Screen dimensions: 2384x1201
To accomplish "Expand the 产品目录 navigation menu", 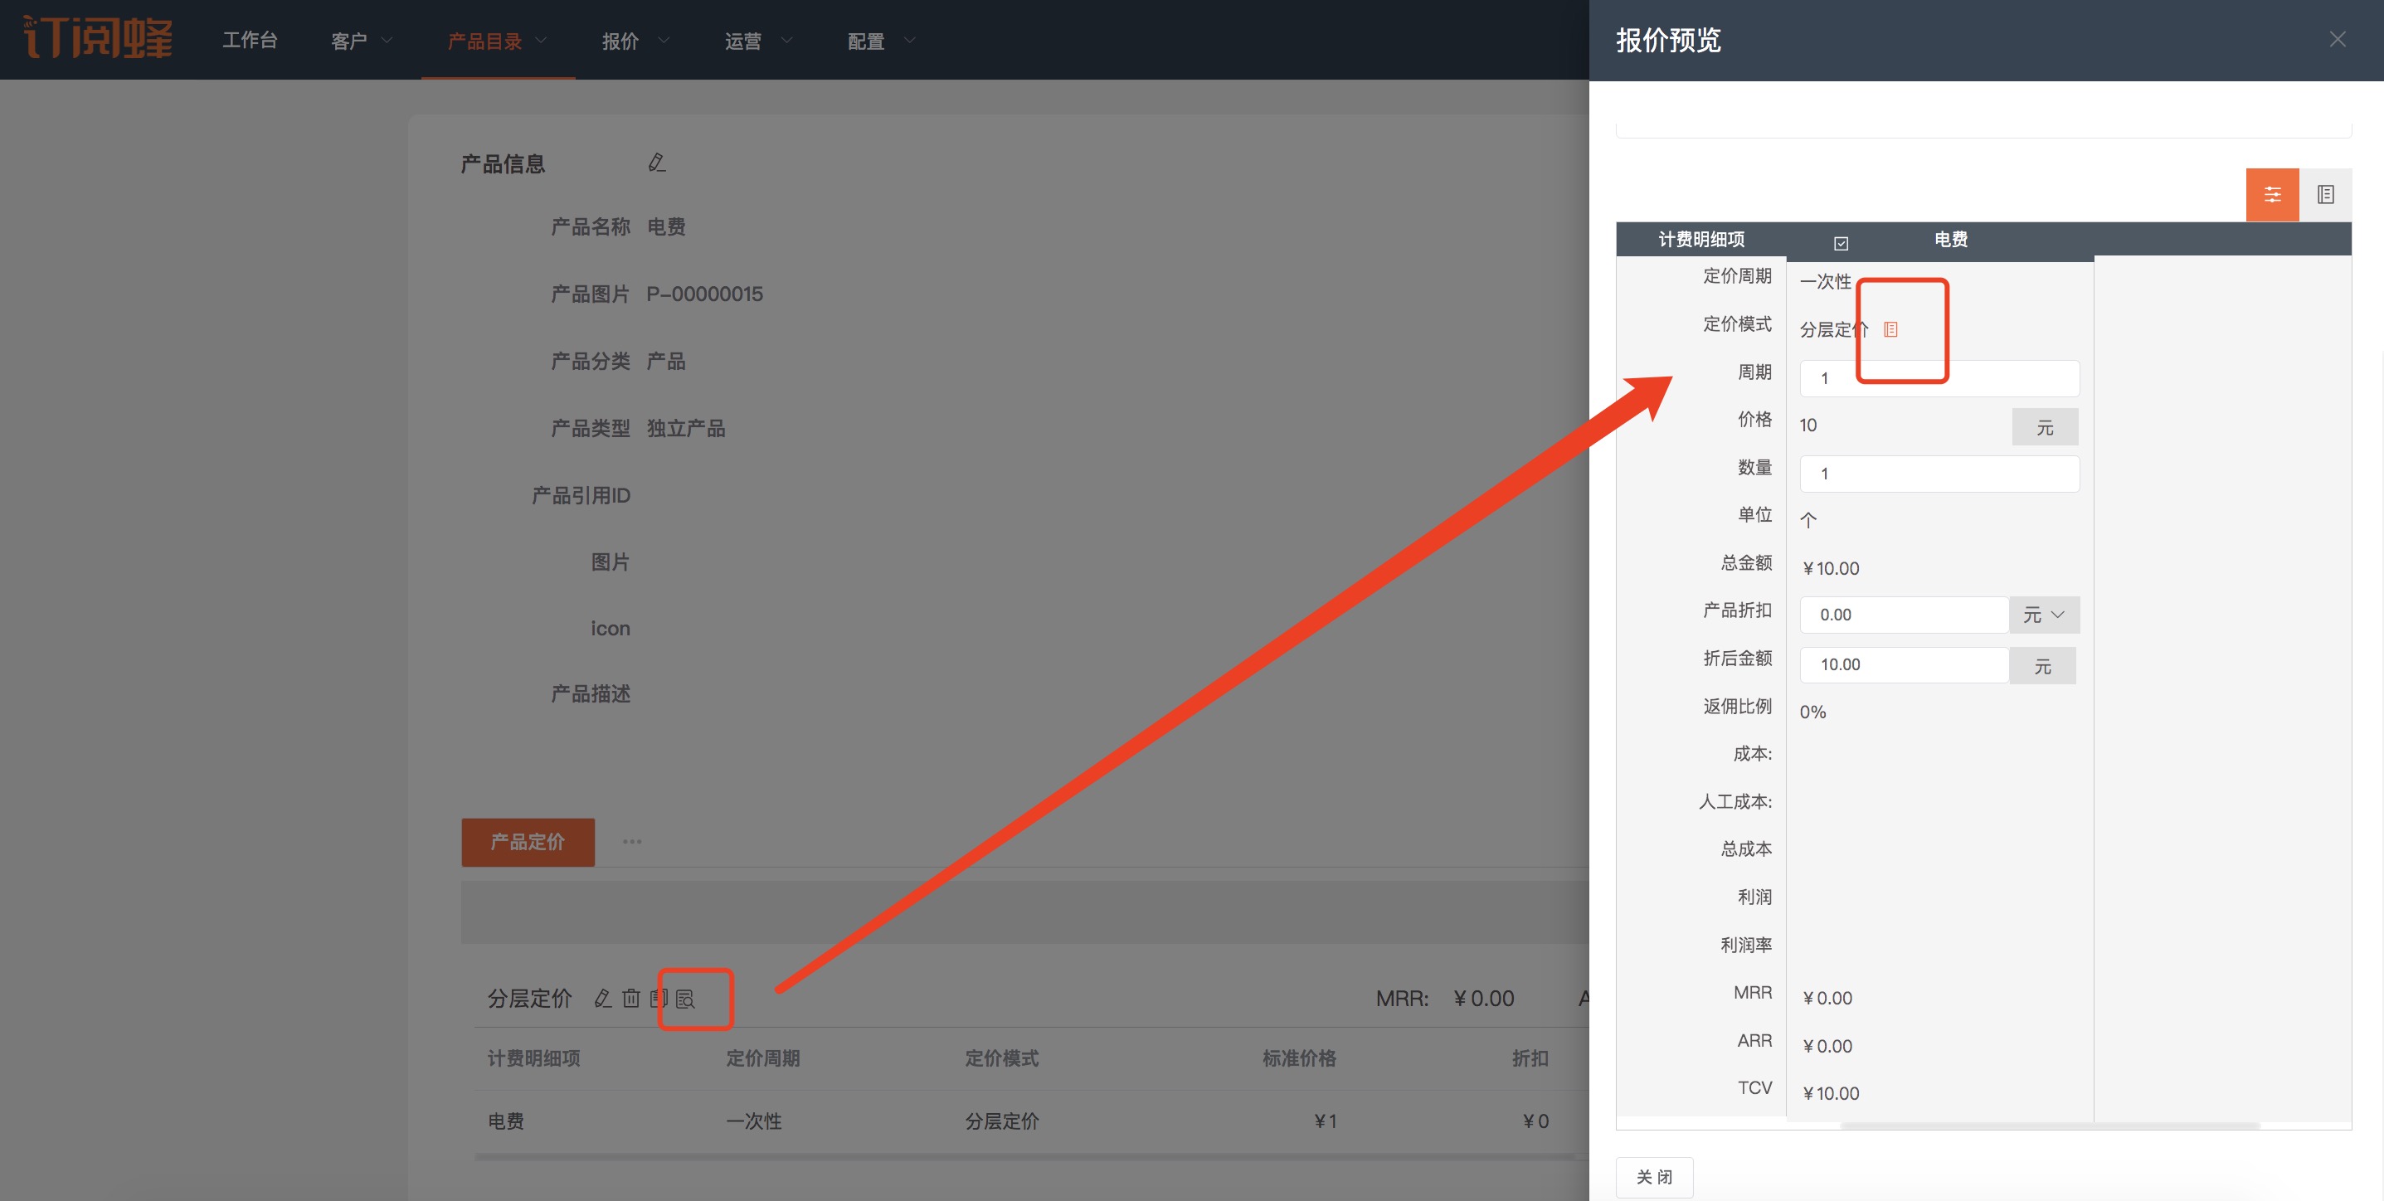I will click(x=497, y=41).
